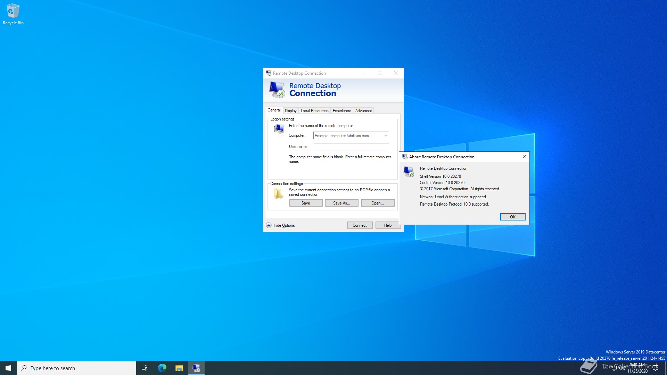The height and width of the screenshot is (375, 667).
Task: Select the Remote Desktop Connection taskbar button
Action: coord(196,368)
